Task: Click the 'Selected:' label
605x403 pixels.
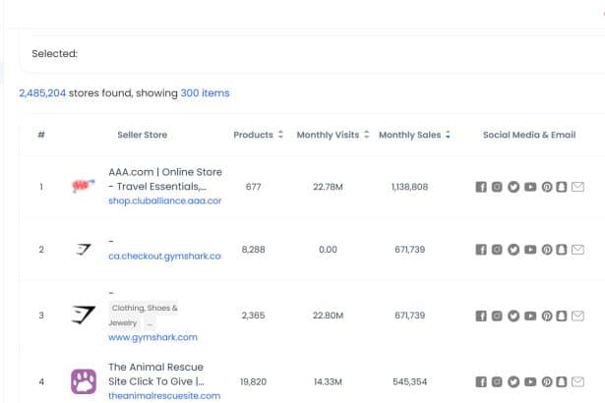Action: (x=55, y=54)
